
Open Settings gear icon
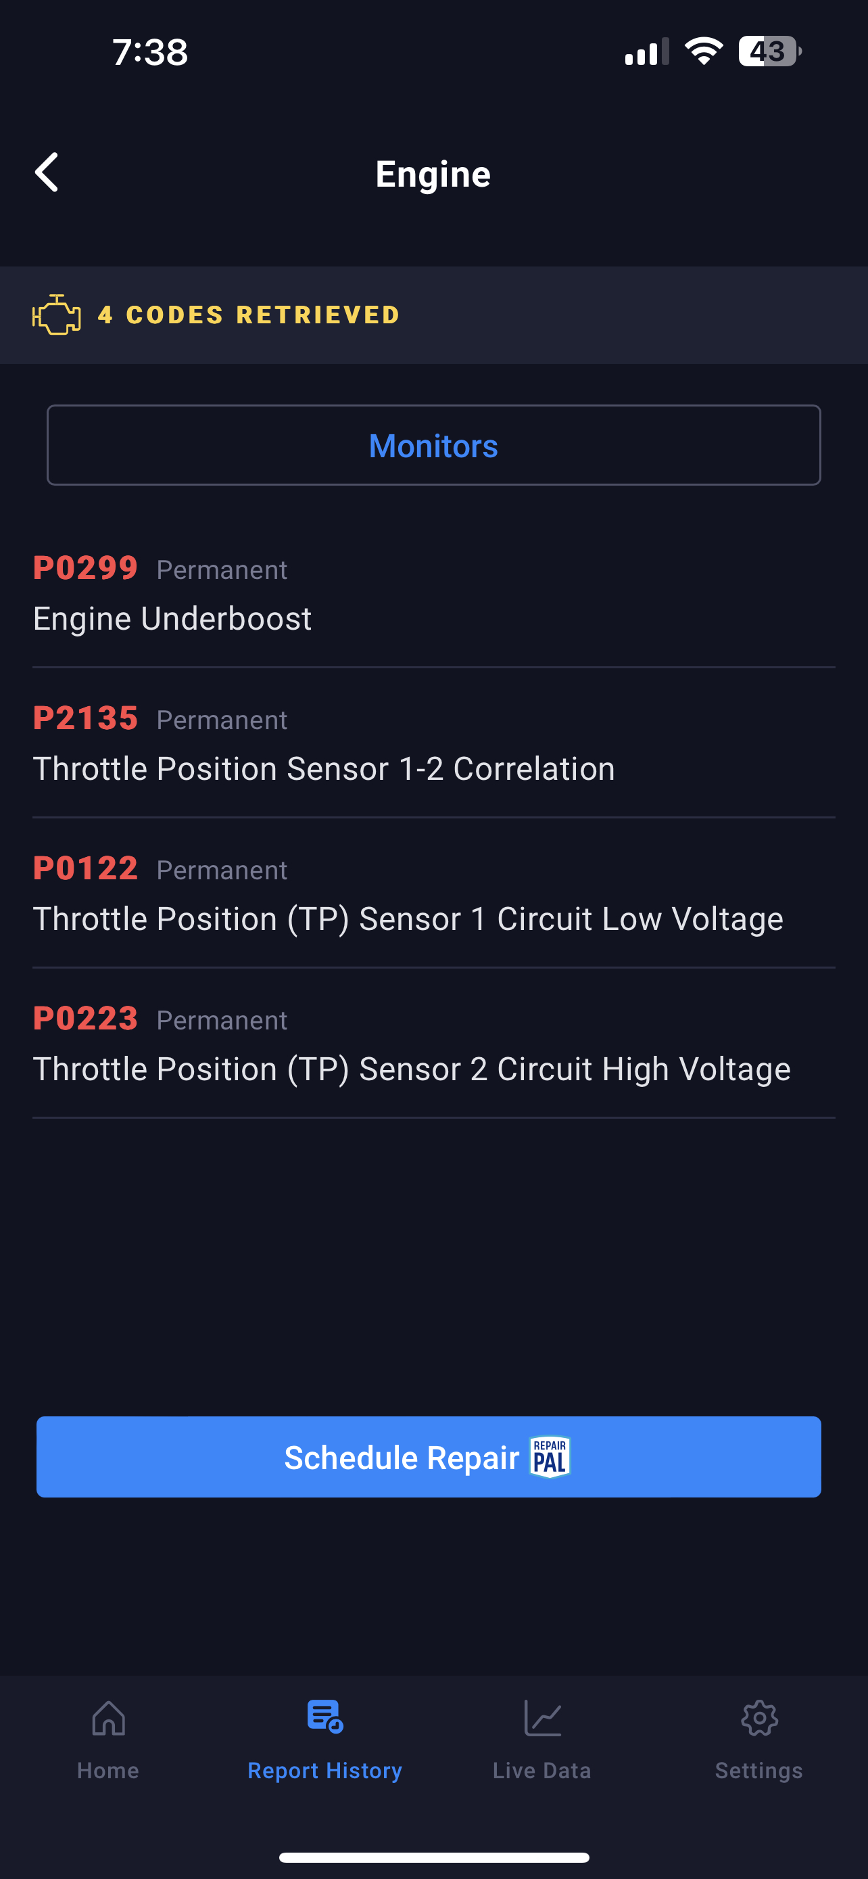point(758,1719)
